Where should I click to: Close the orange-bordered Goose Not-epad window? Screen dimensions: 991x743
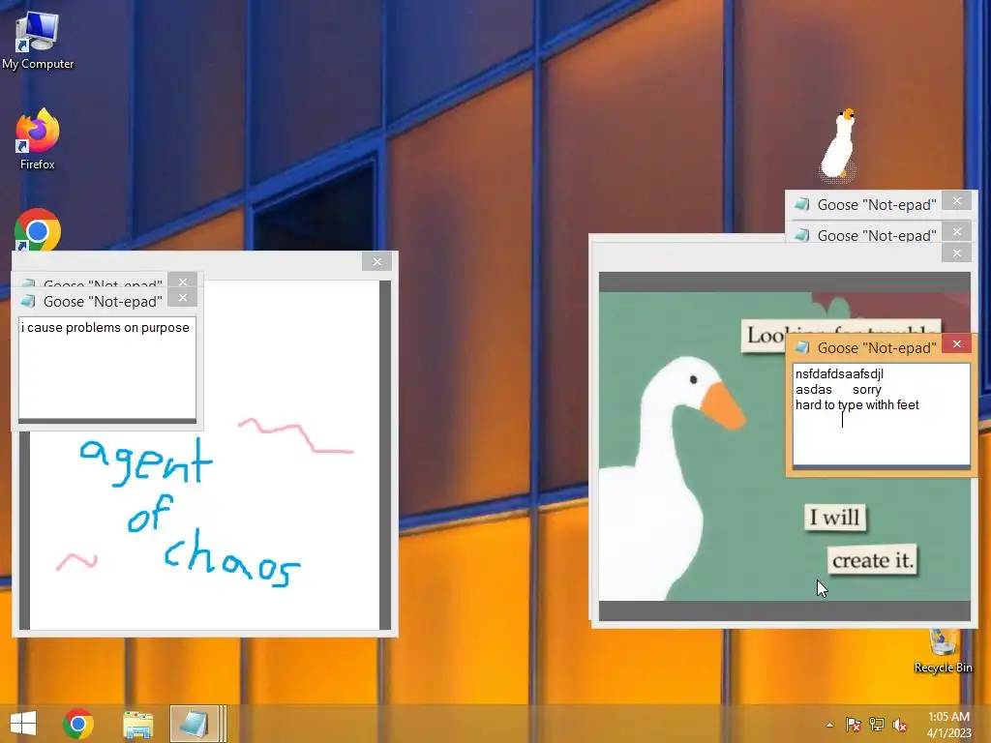coord(957,344)
